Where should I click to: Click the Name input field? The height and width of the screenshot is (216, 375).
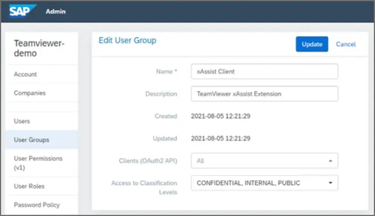point(265,72)
